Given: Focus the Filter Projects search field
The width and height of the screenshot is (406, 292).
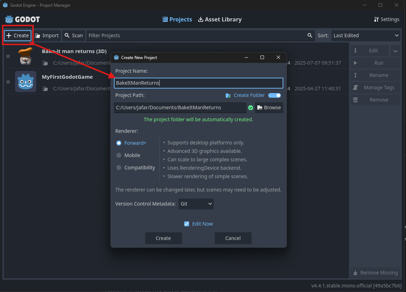Looking at the screenshot, I should 200,35.
